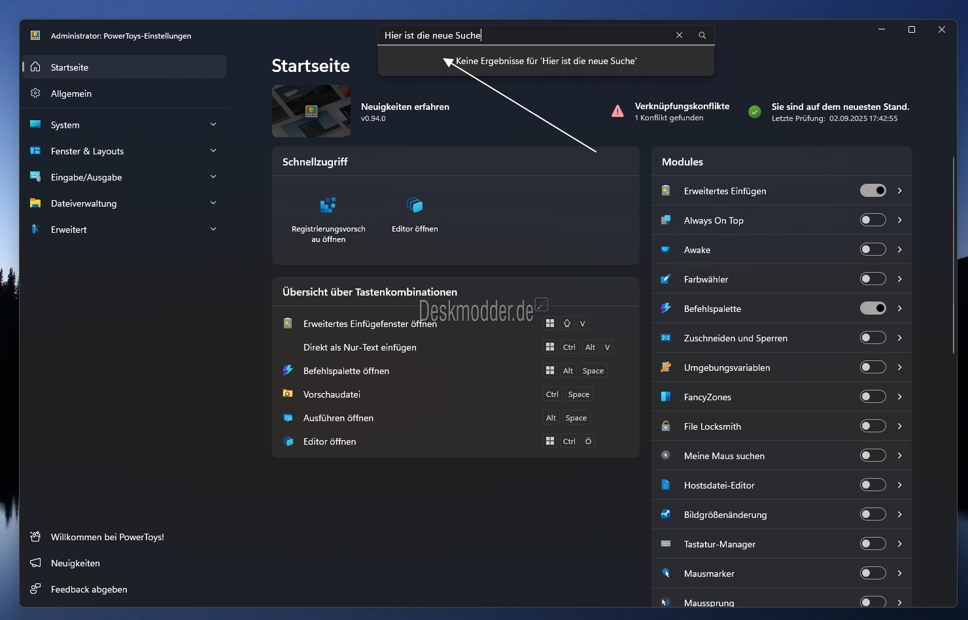Open the Allgemein settings page
The width and height of the screenshot is (968, 620).
coord(124,93)
